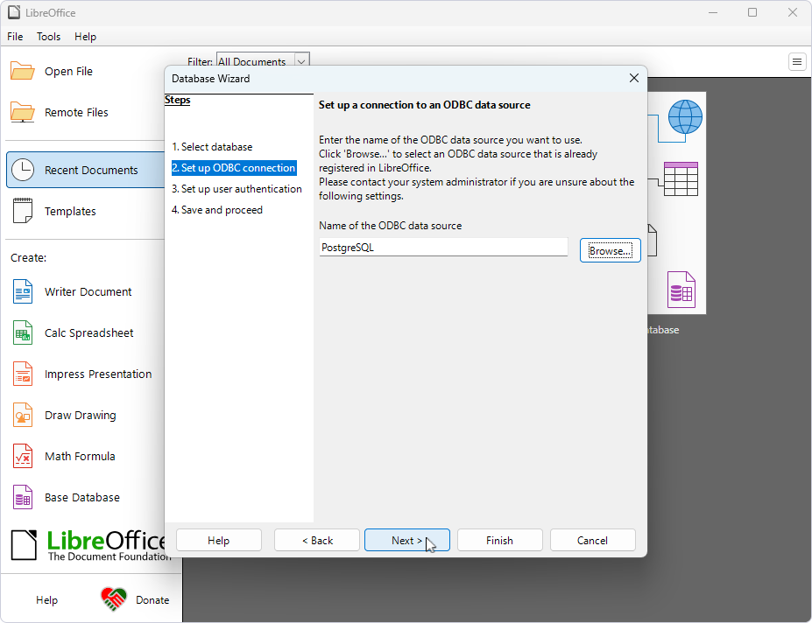Select step 1 Select database
812x623 pixels.
tap(212, 147)
